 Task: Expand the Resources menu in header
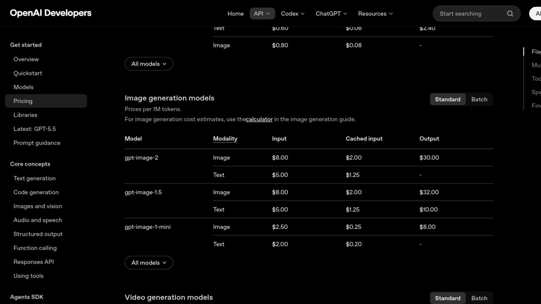376,14
